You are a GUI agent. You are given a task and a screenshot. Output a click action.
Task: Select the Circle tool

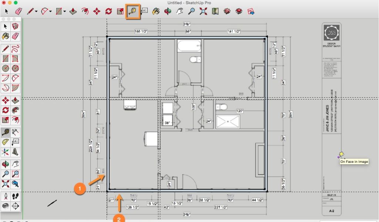pyautogui.click(x=6, y=68)
